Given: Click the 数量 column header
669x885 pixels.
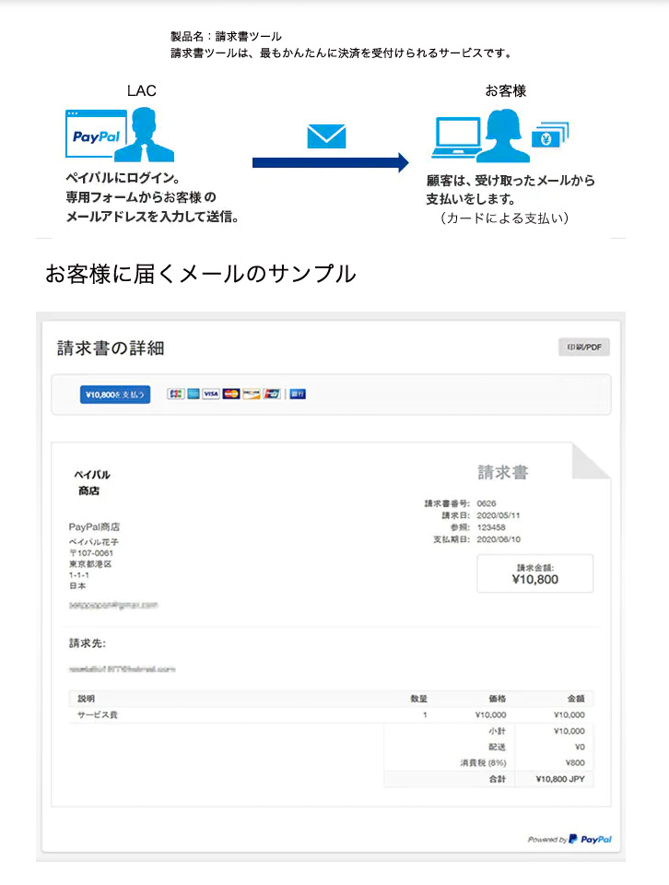Looking at the screenshot, I should 418,699.
